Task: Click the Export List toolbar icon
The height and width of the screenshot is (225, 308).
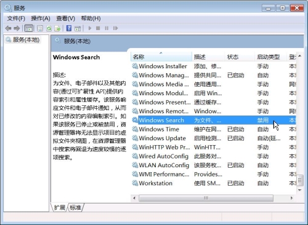Action: tap(57, 28)
